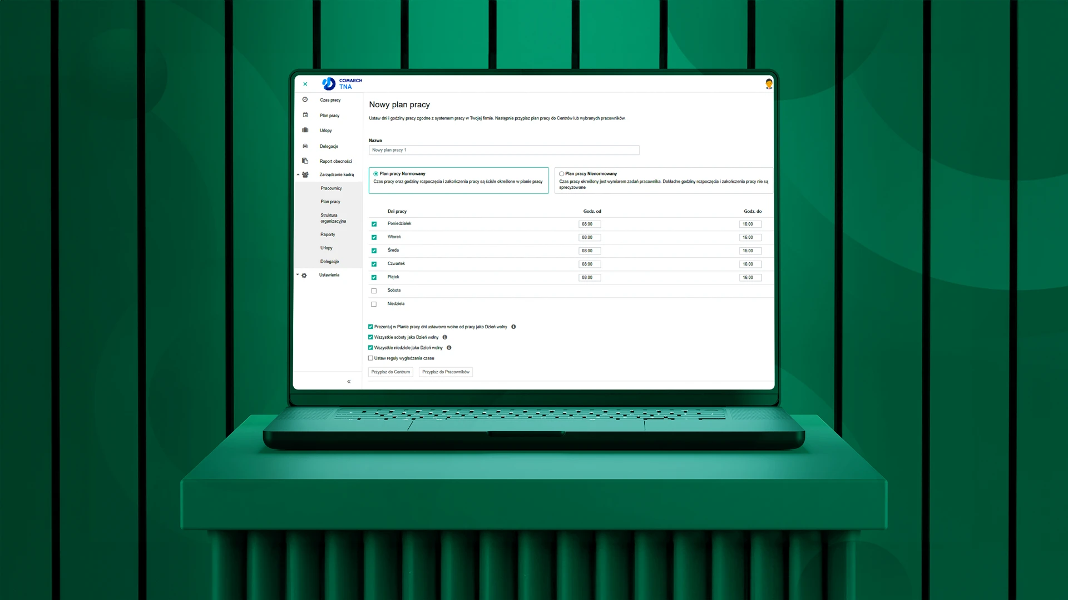The width and height of the screenshot is (1068, 600).
Task: Toggle Prezentuj w Planie pracy dni wolne checkbox
Action: pos(370,327)
